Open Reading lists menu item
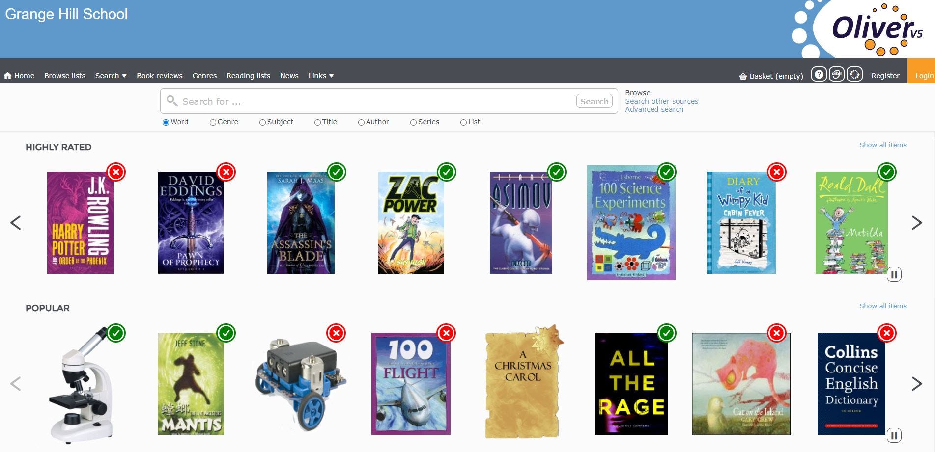Viewport: 935px width, 452px height. tap(248, 76)
